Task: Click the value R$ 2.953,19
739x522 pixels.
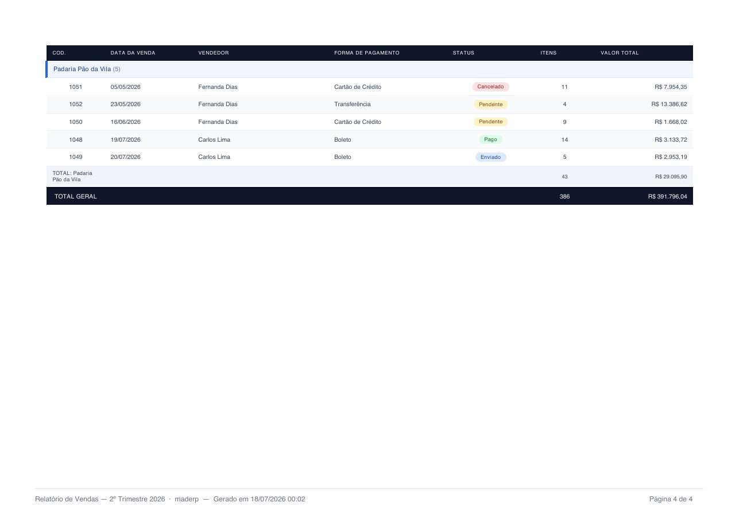Action: (x=671, y=157)
